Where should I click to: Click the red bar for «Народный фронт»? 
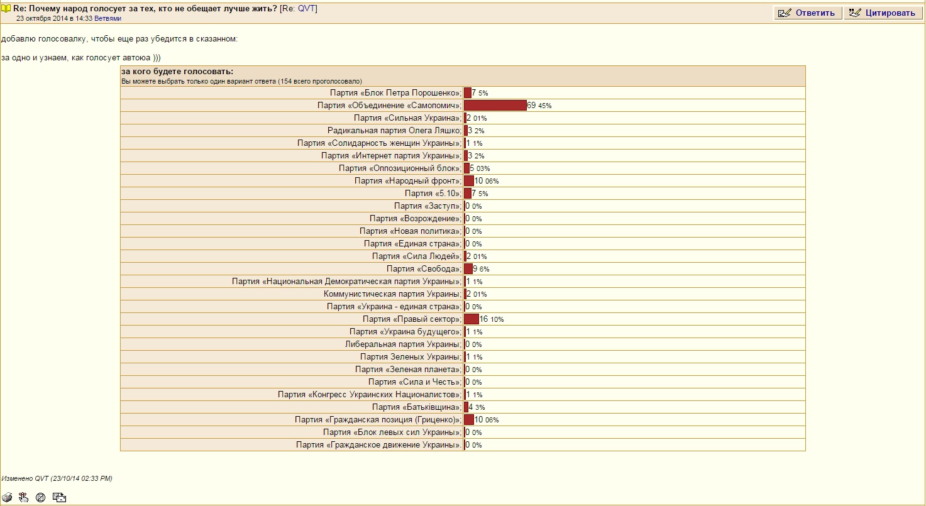coord(469,181)
